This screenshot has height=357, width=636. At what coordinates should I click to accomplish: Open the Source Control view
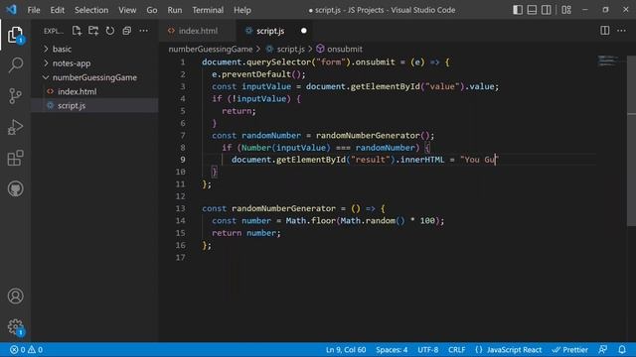[x=16, y=96]
